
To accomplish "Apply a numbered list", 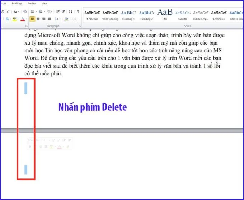I will (x=41, y=11).
